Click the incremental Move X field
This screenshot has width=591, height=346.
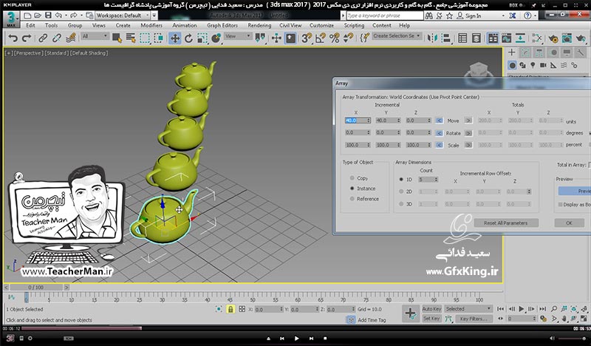coord(358,121)
